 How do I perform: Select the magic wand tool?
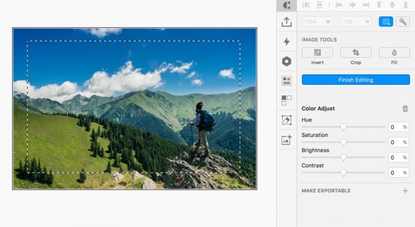[x=402, y=22]
